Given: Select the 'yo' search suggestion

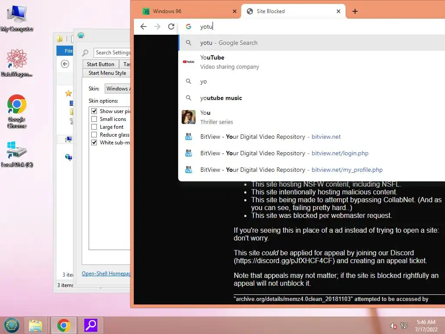Looking at the screenshot, I should [312, 81].
